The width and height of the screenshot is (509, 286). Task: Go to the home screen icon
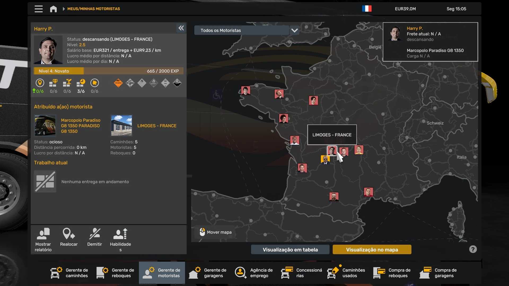(53, 9)
